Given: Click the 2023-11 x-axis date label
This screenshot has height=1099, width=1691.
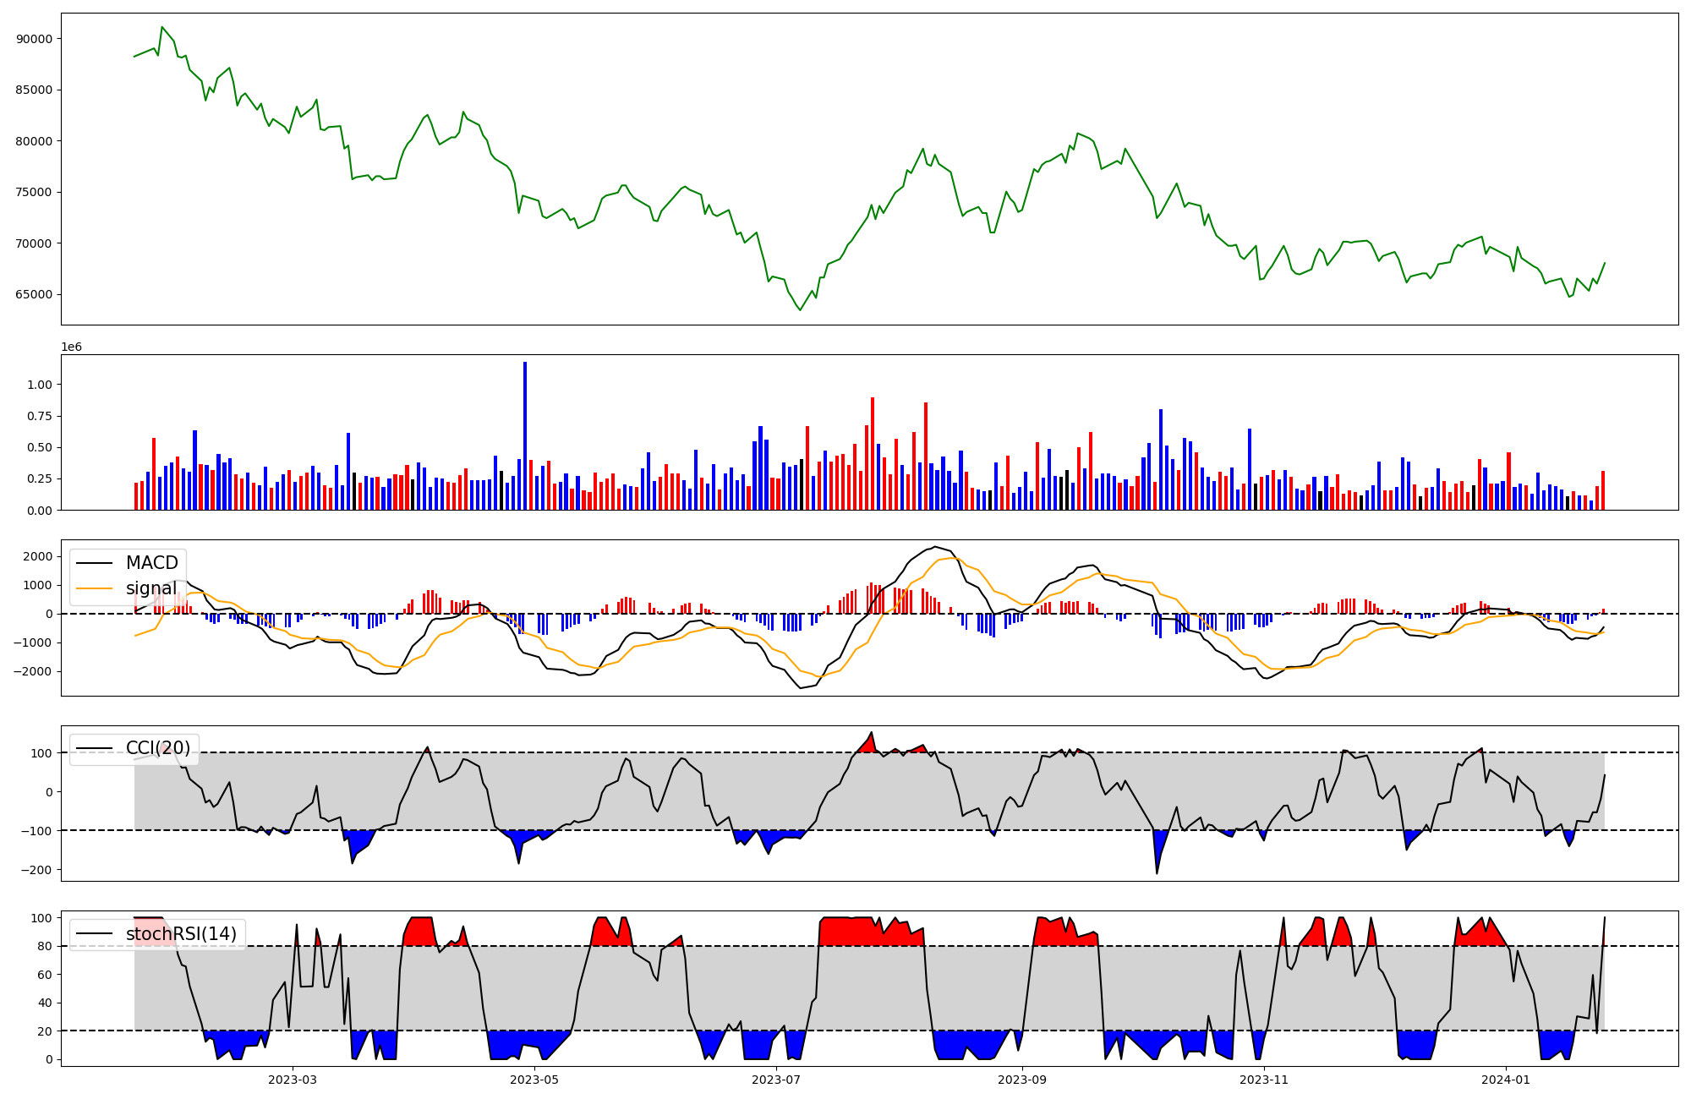Looking at the screenshot, I should point(1264,1080).
